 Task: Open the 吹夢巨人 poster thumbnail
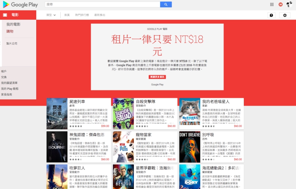click(57, 177)
